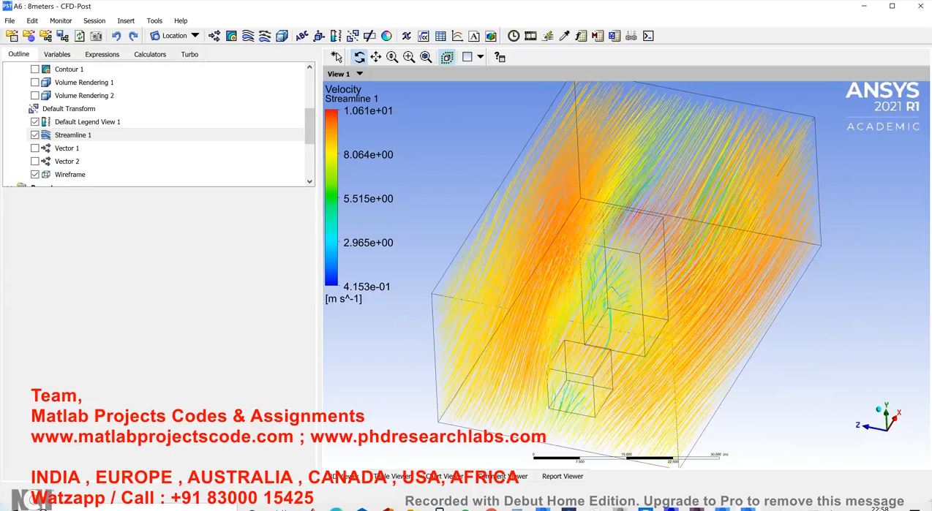Screen dimensions: 932x511
Task: Switch to the Expressions tab
Action: click(x=102, y=55)
